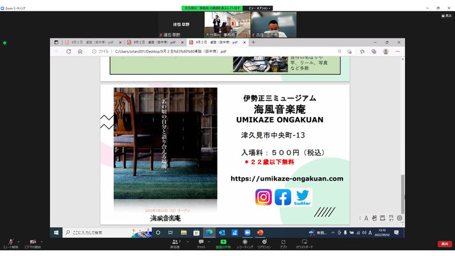This screenshot has height=256, width=455.
Task: Click the Edge address bar URL
Action: click(170, 51)
